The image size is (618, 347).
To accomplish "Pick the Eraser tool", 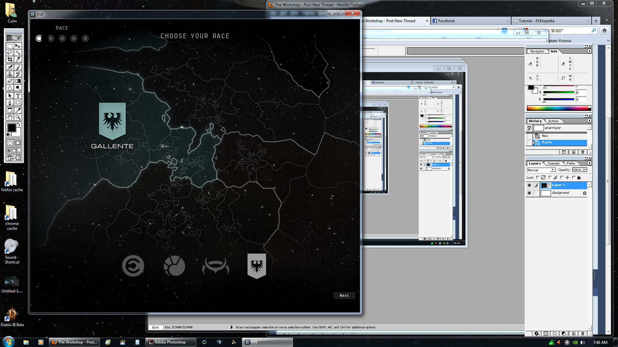I will point(10,81).
